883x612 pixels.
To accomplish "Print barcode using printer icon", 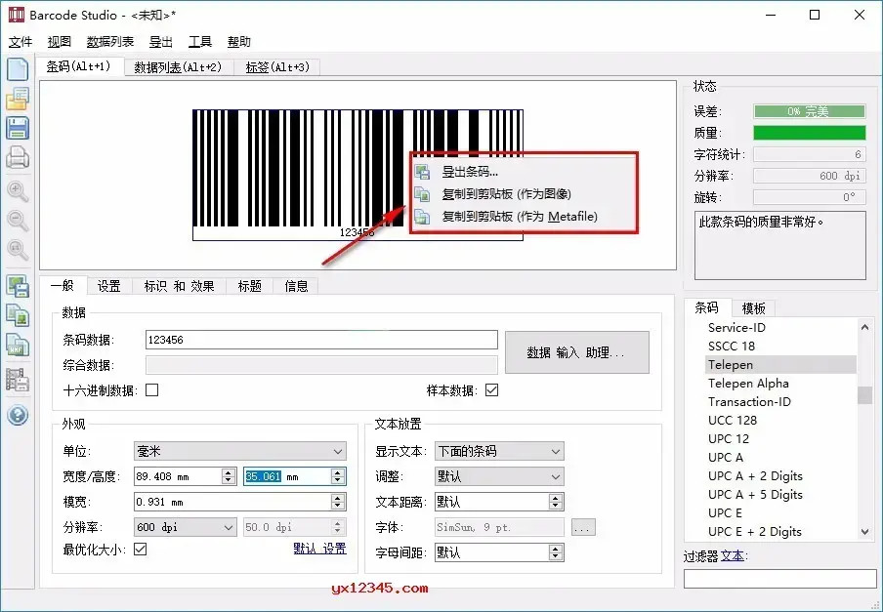I will pos(18,157).
